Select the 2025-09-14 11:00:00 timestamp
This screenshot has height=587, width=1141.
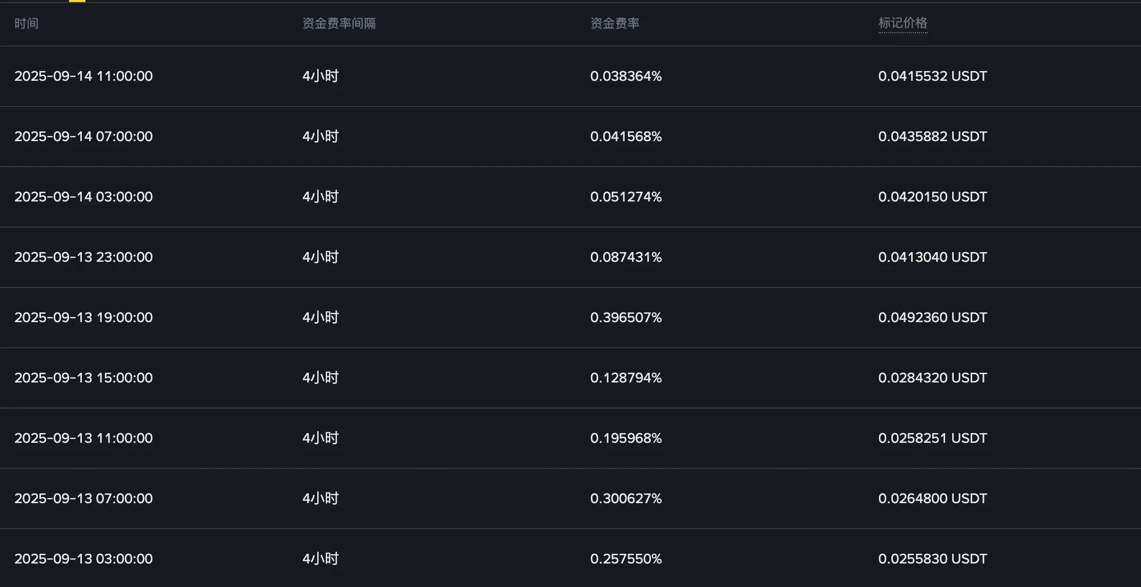click(x=83, y=76)
